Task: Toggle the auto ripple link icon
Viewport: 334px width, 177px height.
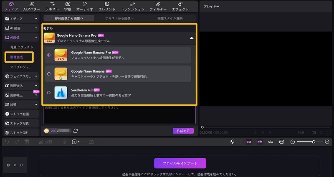Action: tap(248, 142)
